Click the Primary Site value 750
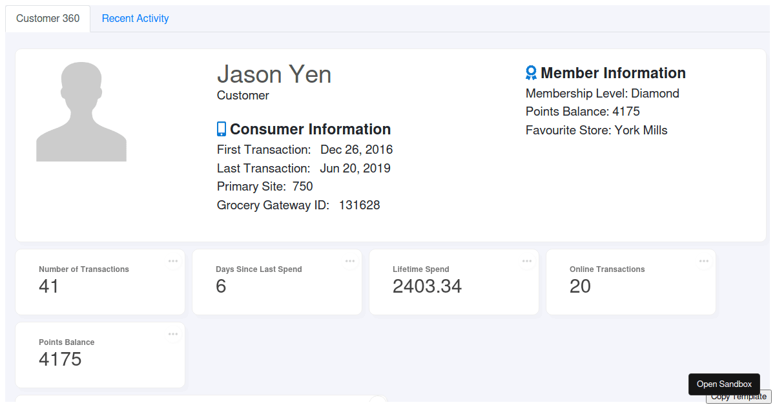 (303, 187)
